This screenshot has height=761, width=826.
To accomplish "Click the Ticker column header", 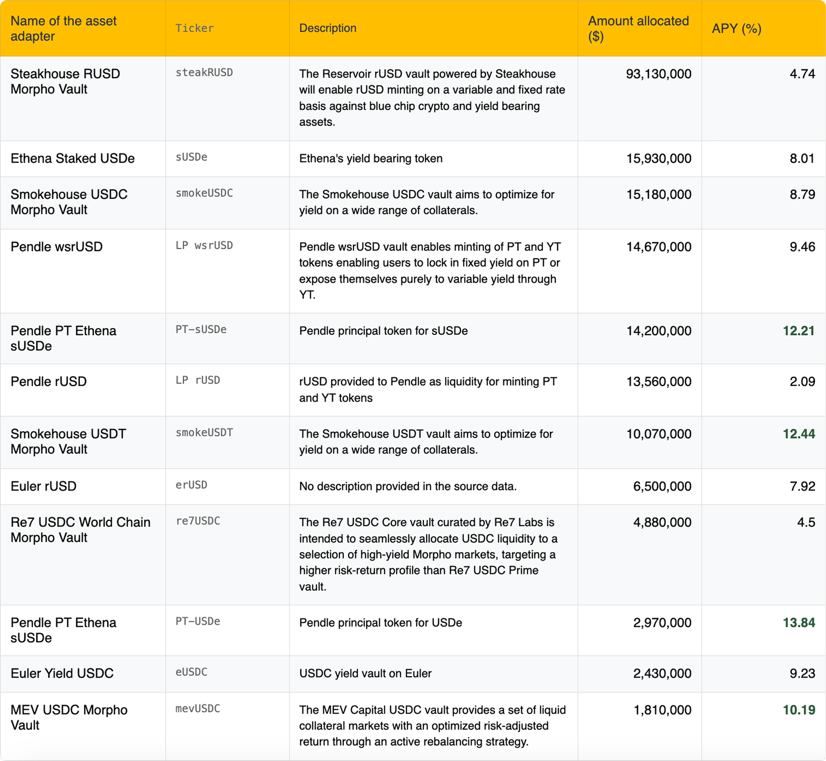I will 195,28.
